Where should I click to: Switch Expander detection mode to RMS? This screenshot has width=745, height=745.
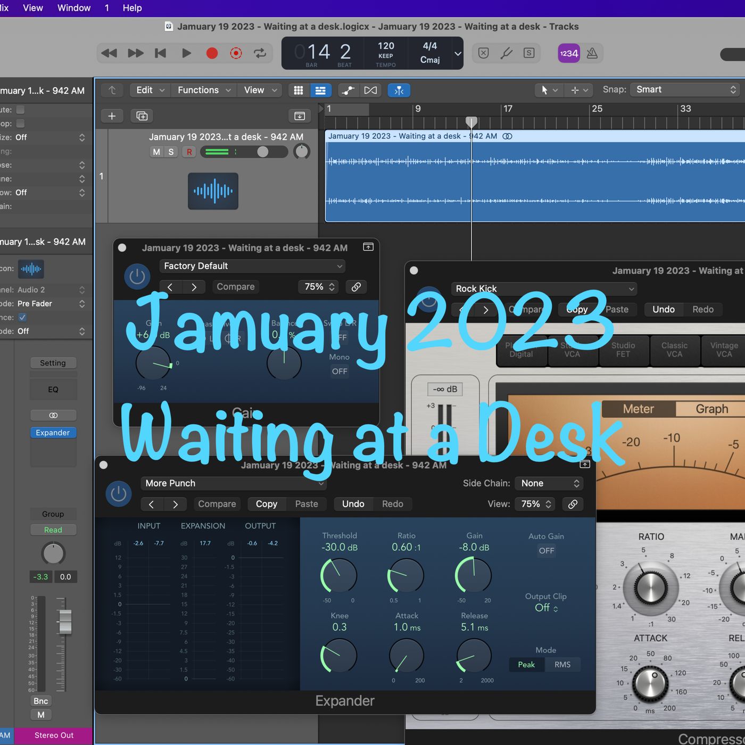(x=562, y=664)
